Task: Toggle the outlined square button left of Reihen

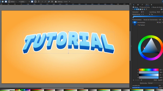Action: tap(9, 2)
